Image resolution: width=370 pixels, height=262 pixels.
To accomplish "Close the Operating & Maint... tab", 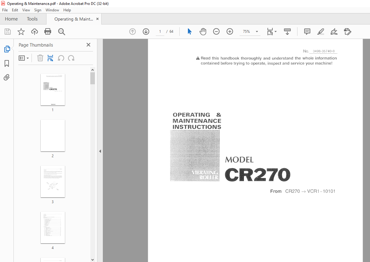I will [x=98, y=19].
